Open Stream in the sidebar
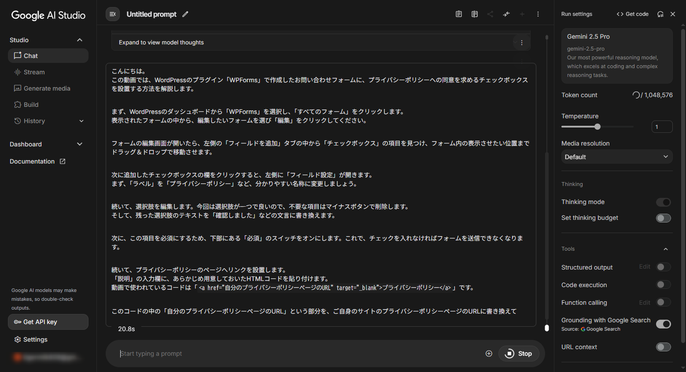686x372 pixels. coord(48,72)
